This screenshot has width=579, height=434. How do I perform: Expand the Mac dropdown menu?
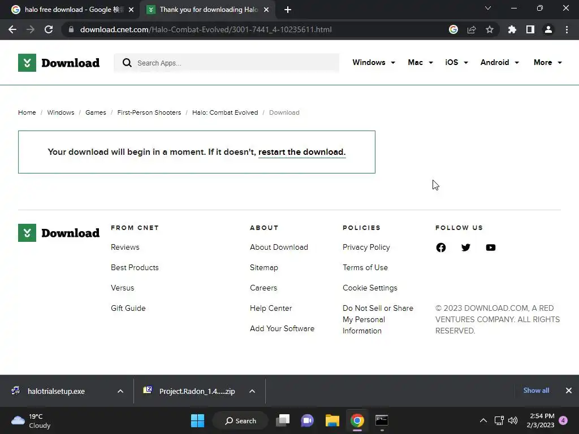click(x=420, y=62)
